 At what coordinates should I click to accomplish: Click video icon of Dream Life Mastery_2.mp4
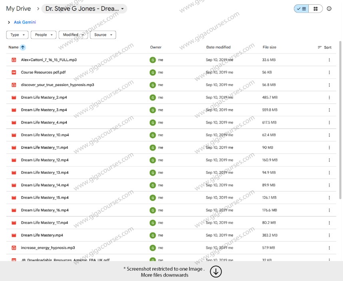coord(14,98)
